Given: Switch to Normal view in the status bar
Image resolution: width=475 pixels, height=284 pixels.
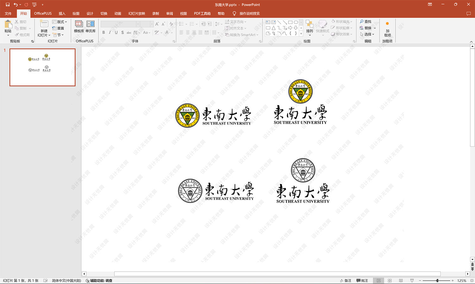Looking at the screenshot, I should point(378,281).
